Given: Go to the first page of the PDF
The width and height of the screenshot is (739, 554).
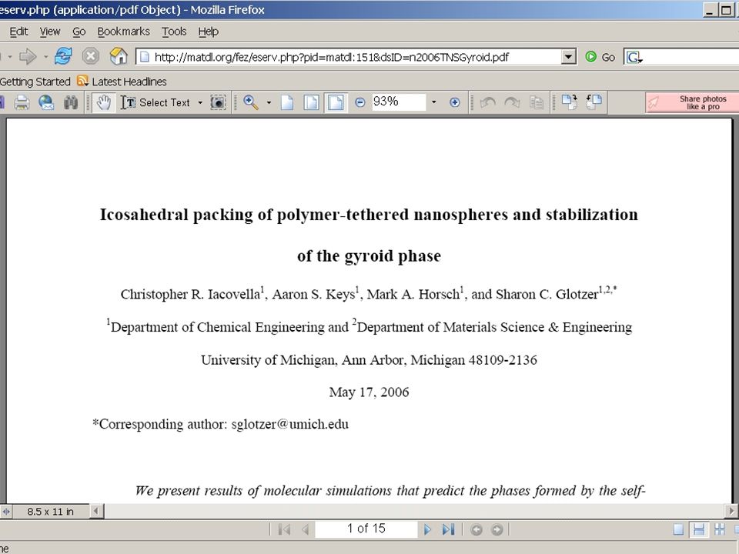Looking at the screenshot, I should 284,529.
